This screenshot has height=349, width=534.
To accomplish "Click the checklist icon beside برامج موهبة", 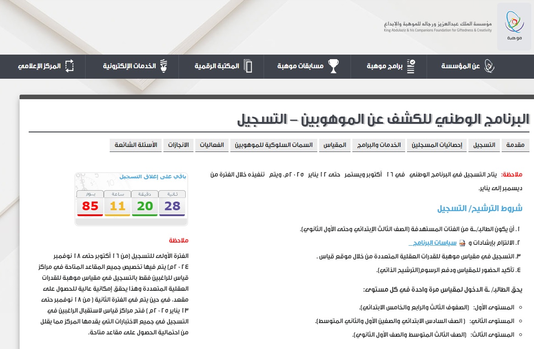I will [411, 66].
